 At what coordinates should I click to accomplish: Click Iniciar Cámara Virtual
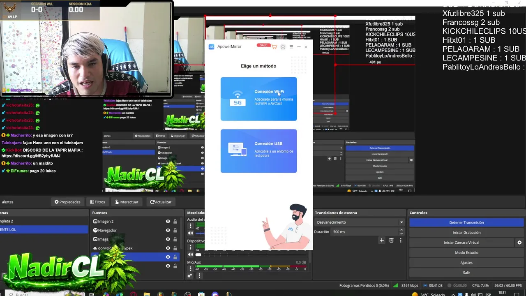(461, 243)
